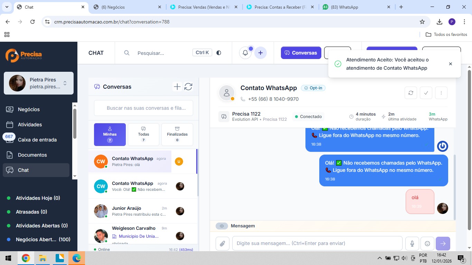Viewport: 472px width, 265px height.
Task: Click the Conversas button in header
Action: 301,53
